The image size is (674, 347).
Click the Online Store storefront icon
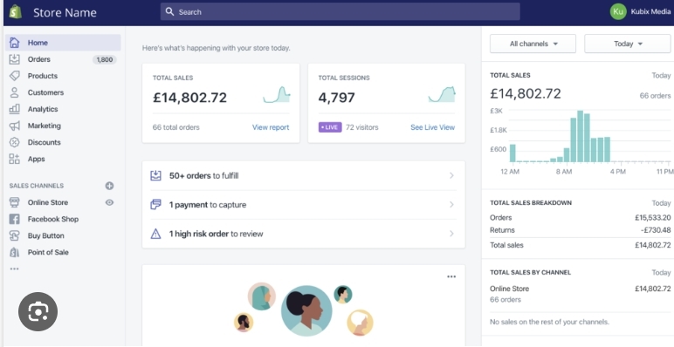[x=14, y=202]
